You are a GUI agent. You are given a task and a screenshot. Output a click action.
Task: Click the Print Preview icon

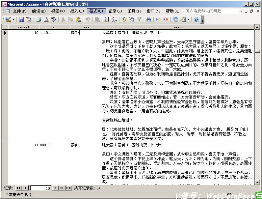click(x=46, y=19)
